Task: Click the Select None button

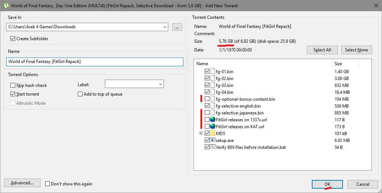Action: 356,50
